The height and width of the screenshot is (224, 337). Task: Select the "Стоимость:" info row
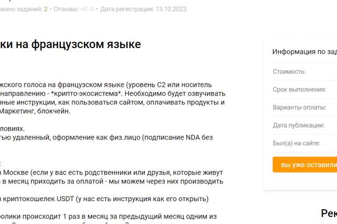(289, 72)
